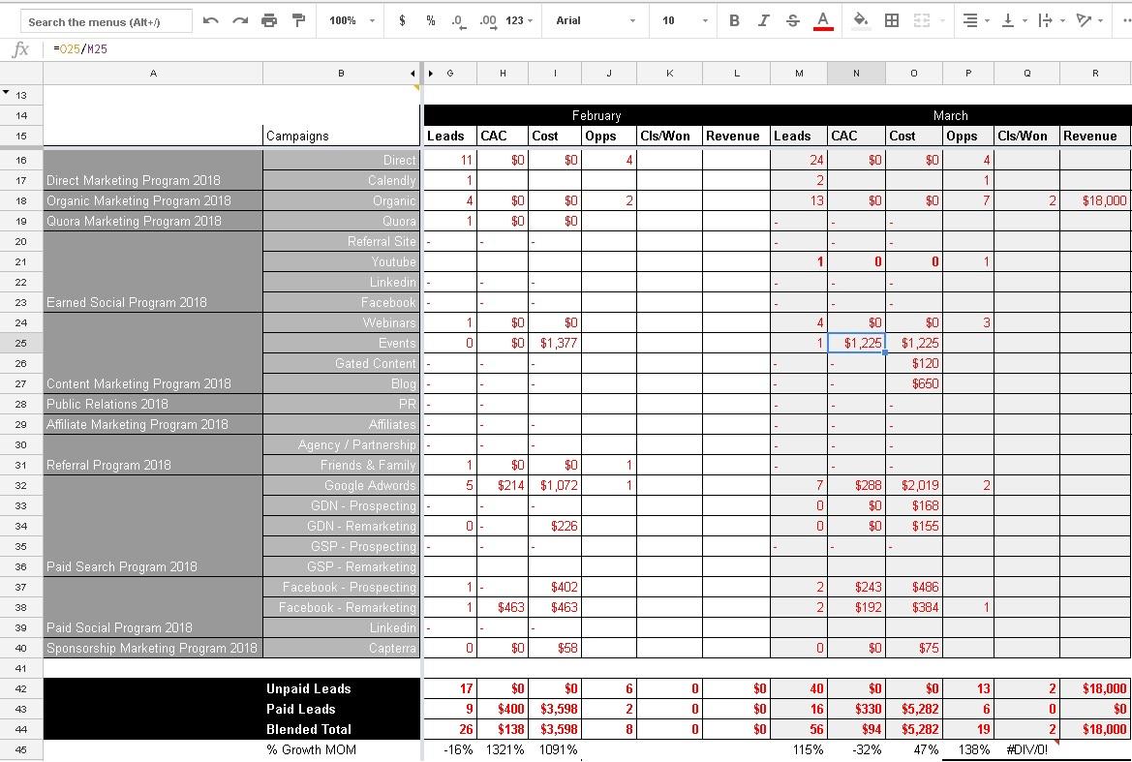The image size is (1132, 762).
Task: Expand hidden columns arrow left of G
Action: 431,73
